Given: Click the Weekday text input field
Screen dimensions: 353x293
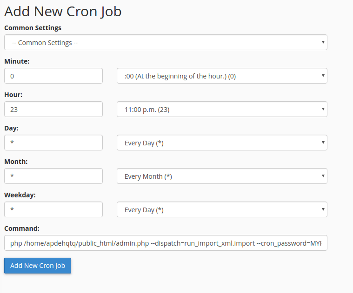Looking at the screenshot, I should (x=53, y=209).
